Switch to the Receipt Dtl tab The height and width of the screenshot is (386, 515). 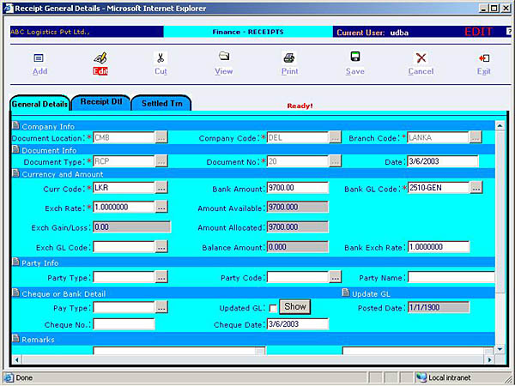(x=101, y=102)
